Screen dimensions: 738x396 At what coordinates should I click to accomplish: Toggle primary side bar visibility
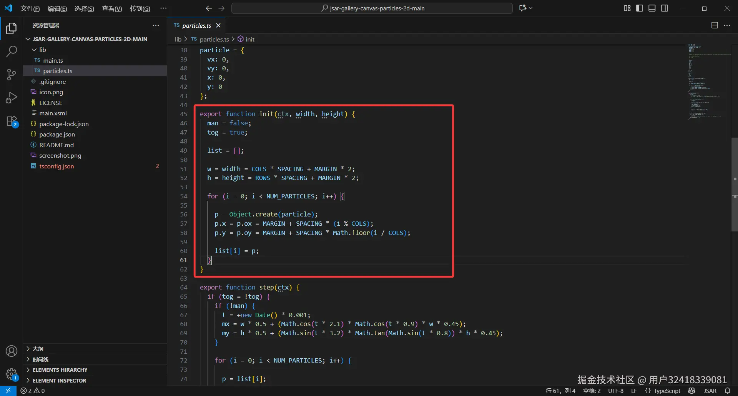(640, 8)
